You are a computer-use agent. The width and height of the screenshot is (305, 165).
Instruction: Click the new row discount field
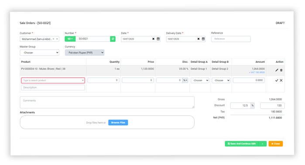169,80
